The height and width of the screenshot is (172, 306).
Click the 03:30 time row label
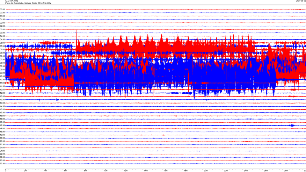[2, 33]
